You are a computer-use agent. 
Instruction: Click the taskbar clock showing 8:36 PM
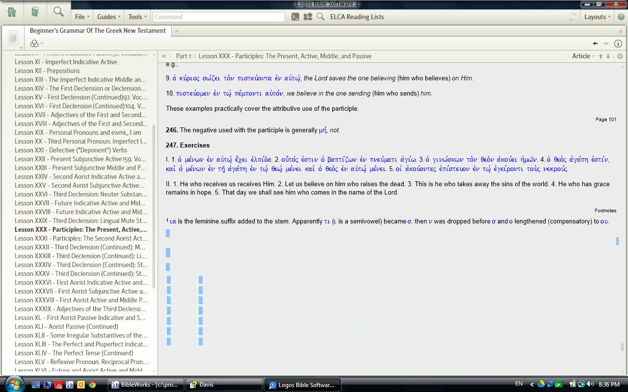pyautogui.click(x=609, y=385)
